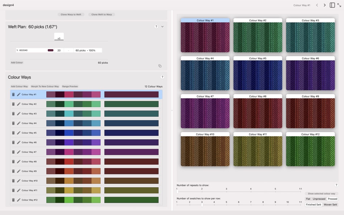The height and width of the screenshot is (215, 344).
Task: Open help for Colour Ways section
Action: coord(162,77)
